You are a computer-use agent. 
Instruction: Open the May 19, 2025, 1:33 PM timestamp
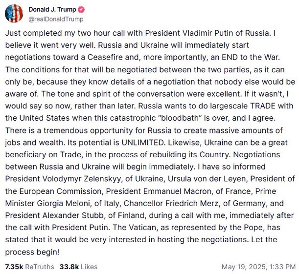pyautogui.click(x=258, y=267)
